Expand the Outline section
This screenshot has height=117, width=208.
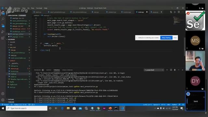(11, 99)
